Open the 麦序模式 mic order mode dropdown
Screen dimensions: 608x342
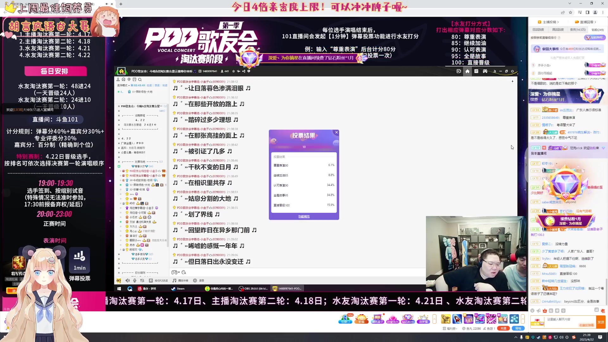click(x=123, y=85)
